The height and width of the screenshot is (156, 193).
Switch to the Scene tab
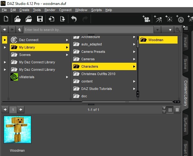(185, 64)
